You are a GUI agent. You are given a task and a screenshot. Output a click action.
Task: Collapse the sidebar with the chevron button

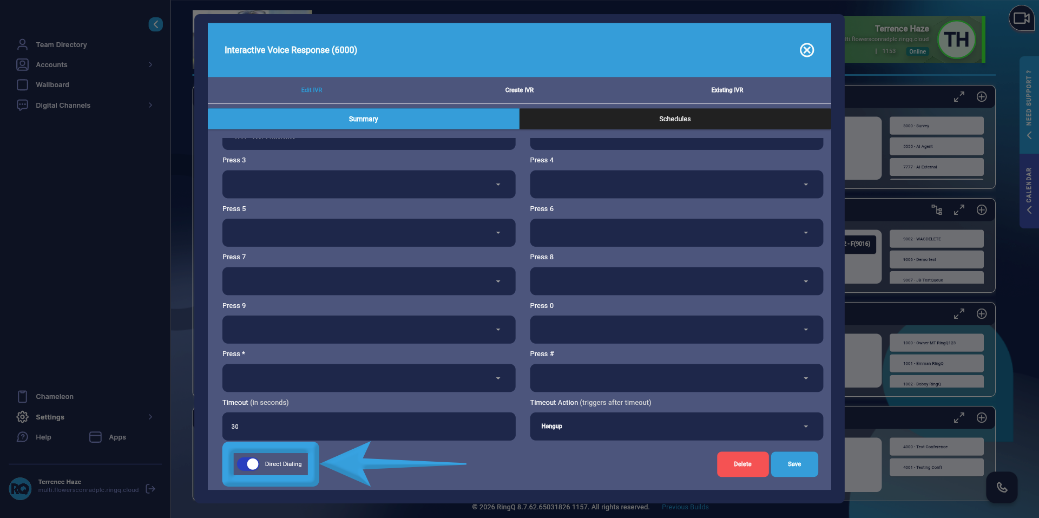tap(156, 24)
